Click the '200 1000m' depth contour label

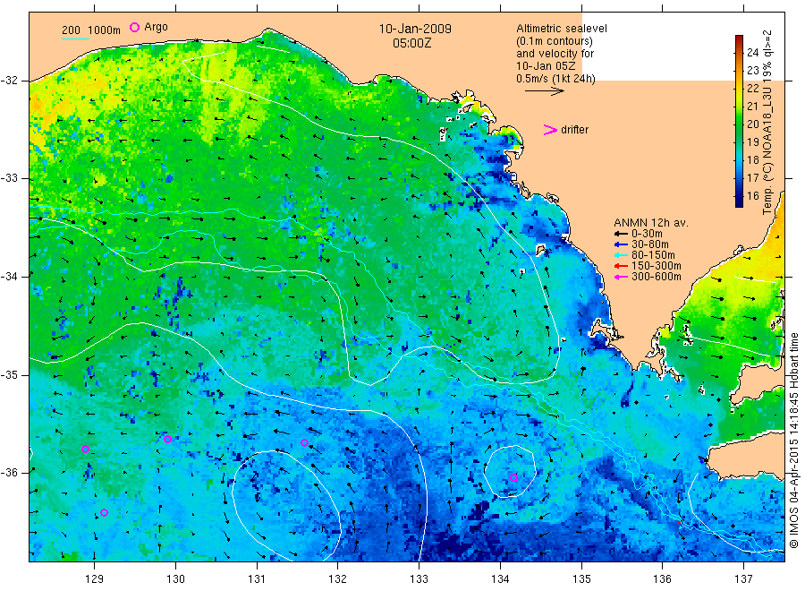pyautogui.click(x=91, y=30)
